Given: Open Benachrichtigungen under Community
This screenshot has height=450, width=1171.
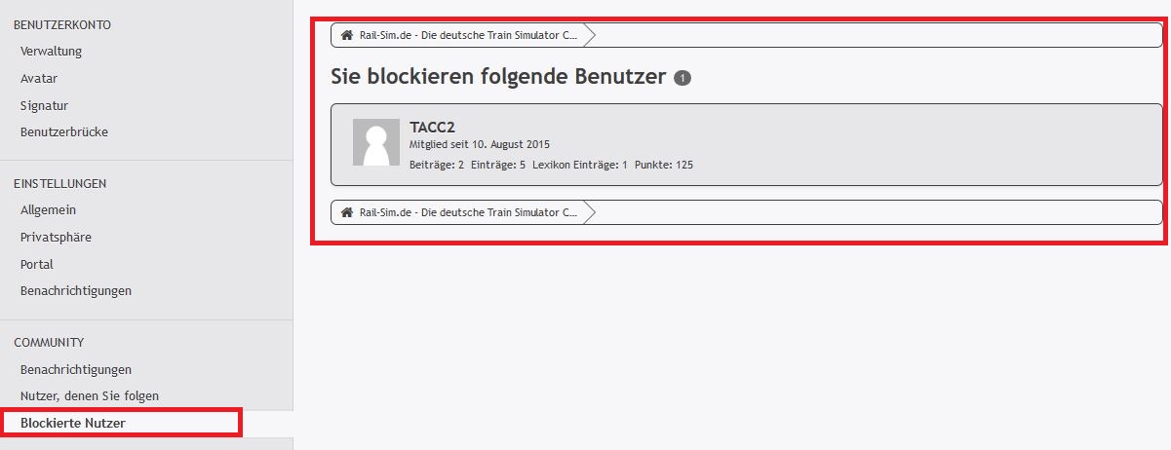Looking at the screenshot, I should pyautogui.click(x=76, y=369).
